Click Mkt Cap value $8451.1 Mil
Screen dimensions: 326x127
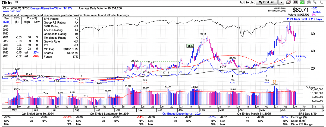coord(71,49)
